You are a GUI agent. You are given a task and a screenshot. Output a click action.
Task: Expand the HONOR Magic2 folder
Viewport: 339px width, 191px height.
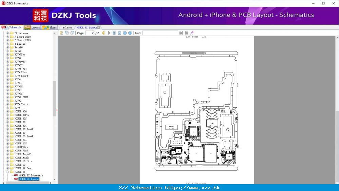(x=8, y=154)
